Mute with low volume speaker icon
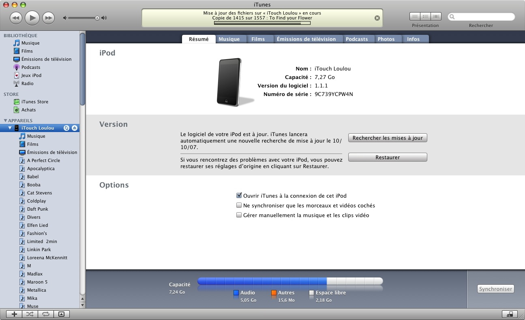The height and width of the screenshot is (320, 525). tap(65, 18)
